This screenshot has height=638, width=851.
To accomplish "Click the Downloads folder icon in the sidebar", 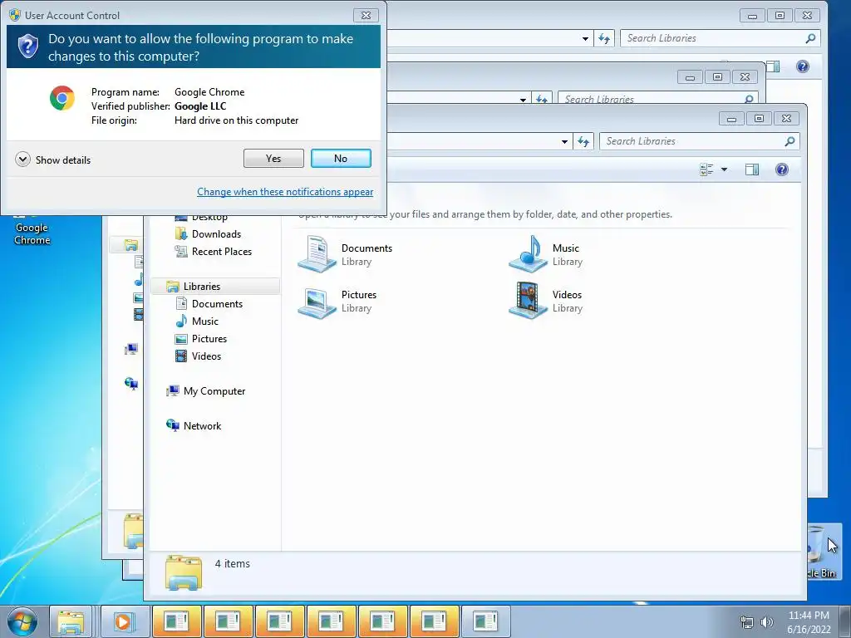I will (181, 233).
